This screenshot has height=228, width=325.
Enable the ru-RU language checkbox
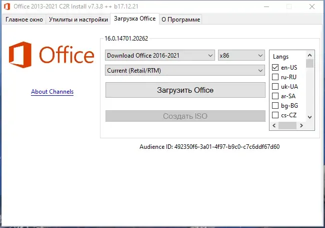point(275,77)
